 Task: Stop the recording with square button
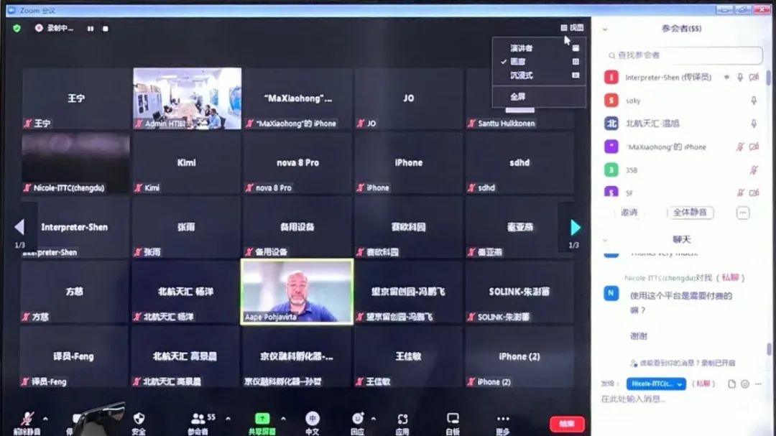(x=106, y=29)
